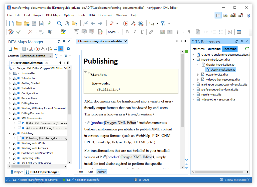Switch to XQuery debugger perspective icon
Image resolution: width=257 pixels, height=187 pixels.
(x=241, y=15)
